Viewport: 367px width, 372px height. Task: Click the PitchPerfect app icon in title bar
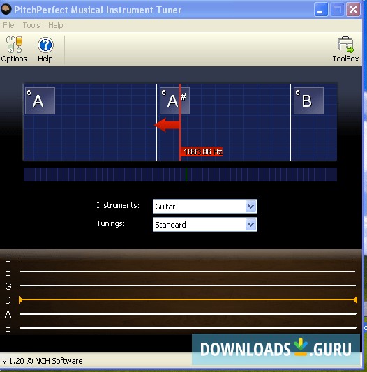tap(6, 10)
